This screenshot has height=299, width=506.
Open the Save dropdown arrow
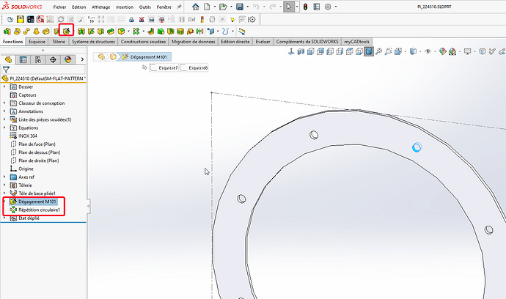pyautogui.click(x=248, y=7)
